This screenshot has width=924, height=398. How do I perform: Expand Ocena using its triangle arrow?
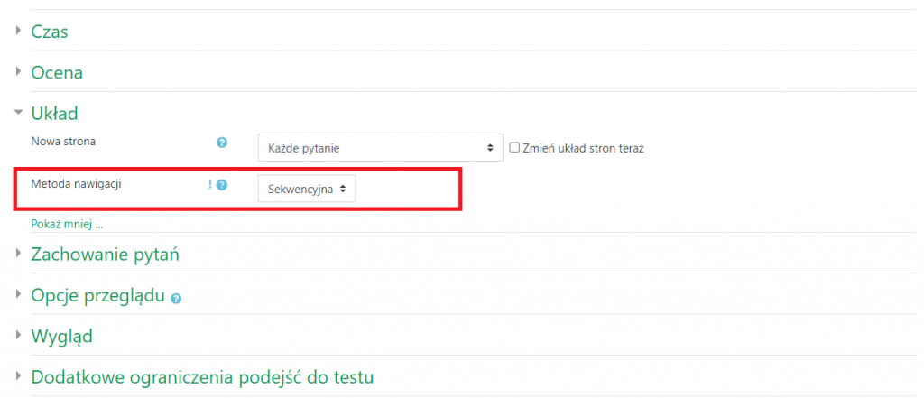click(x=19, y=71)
